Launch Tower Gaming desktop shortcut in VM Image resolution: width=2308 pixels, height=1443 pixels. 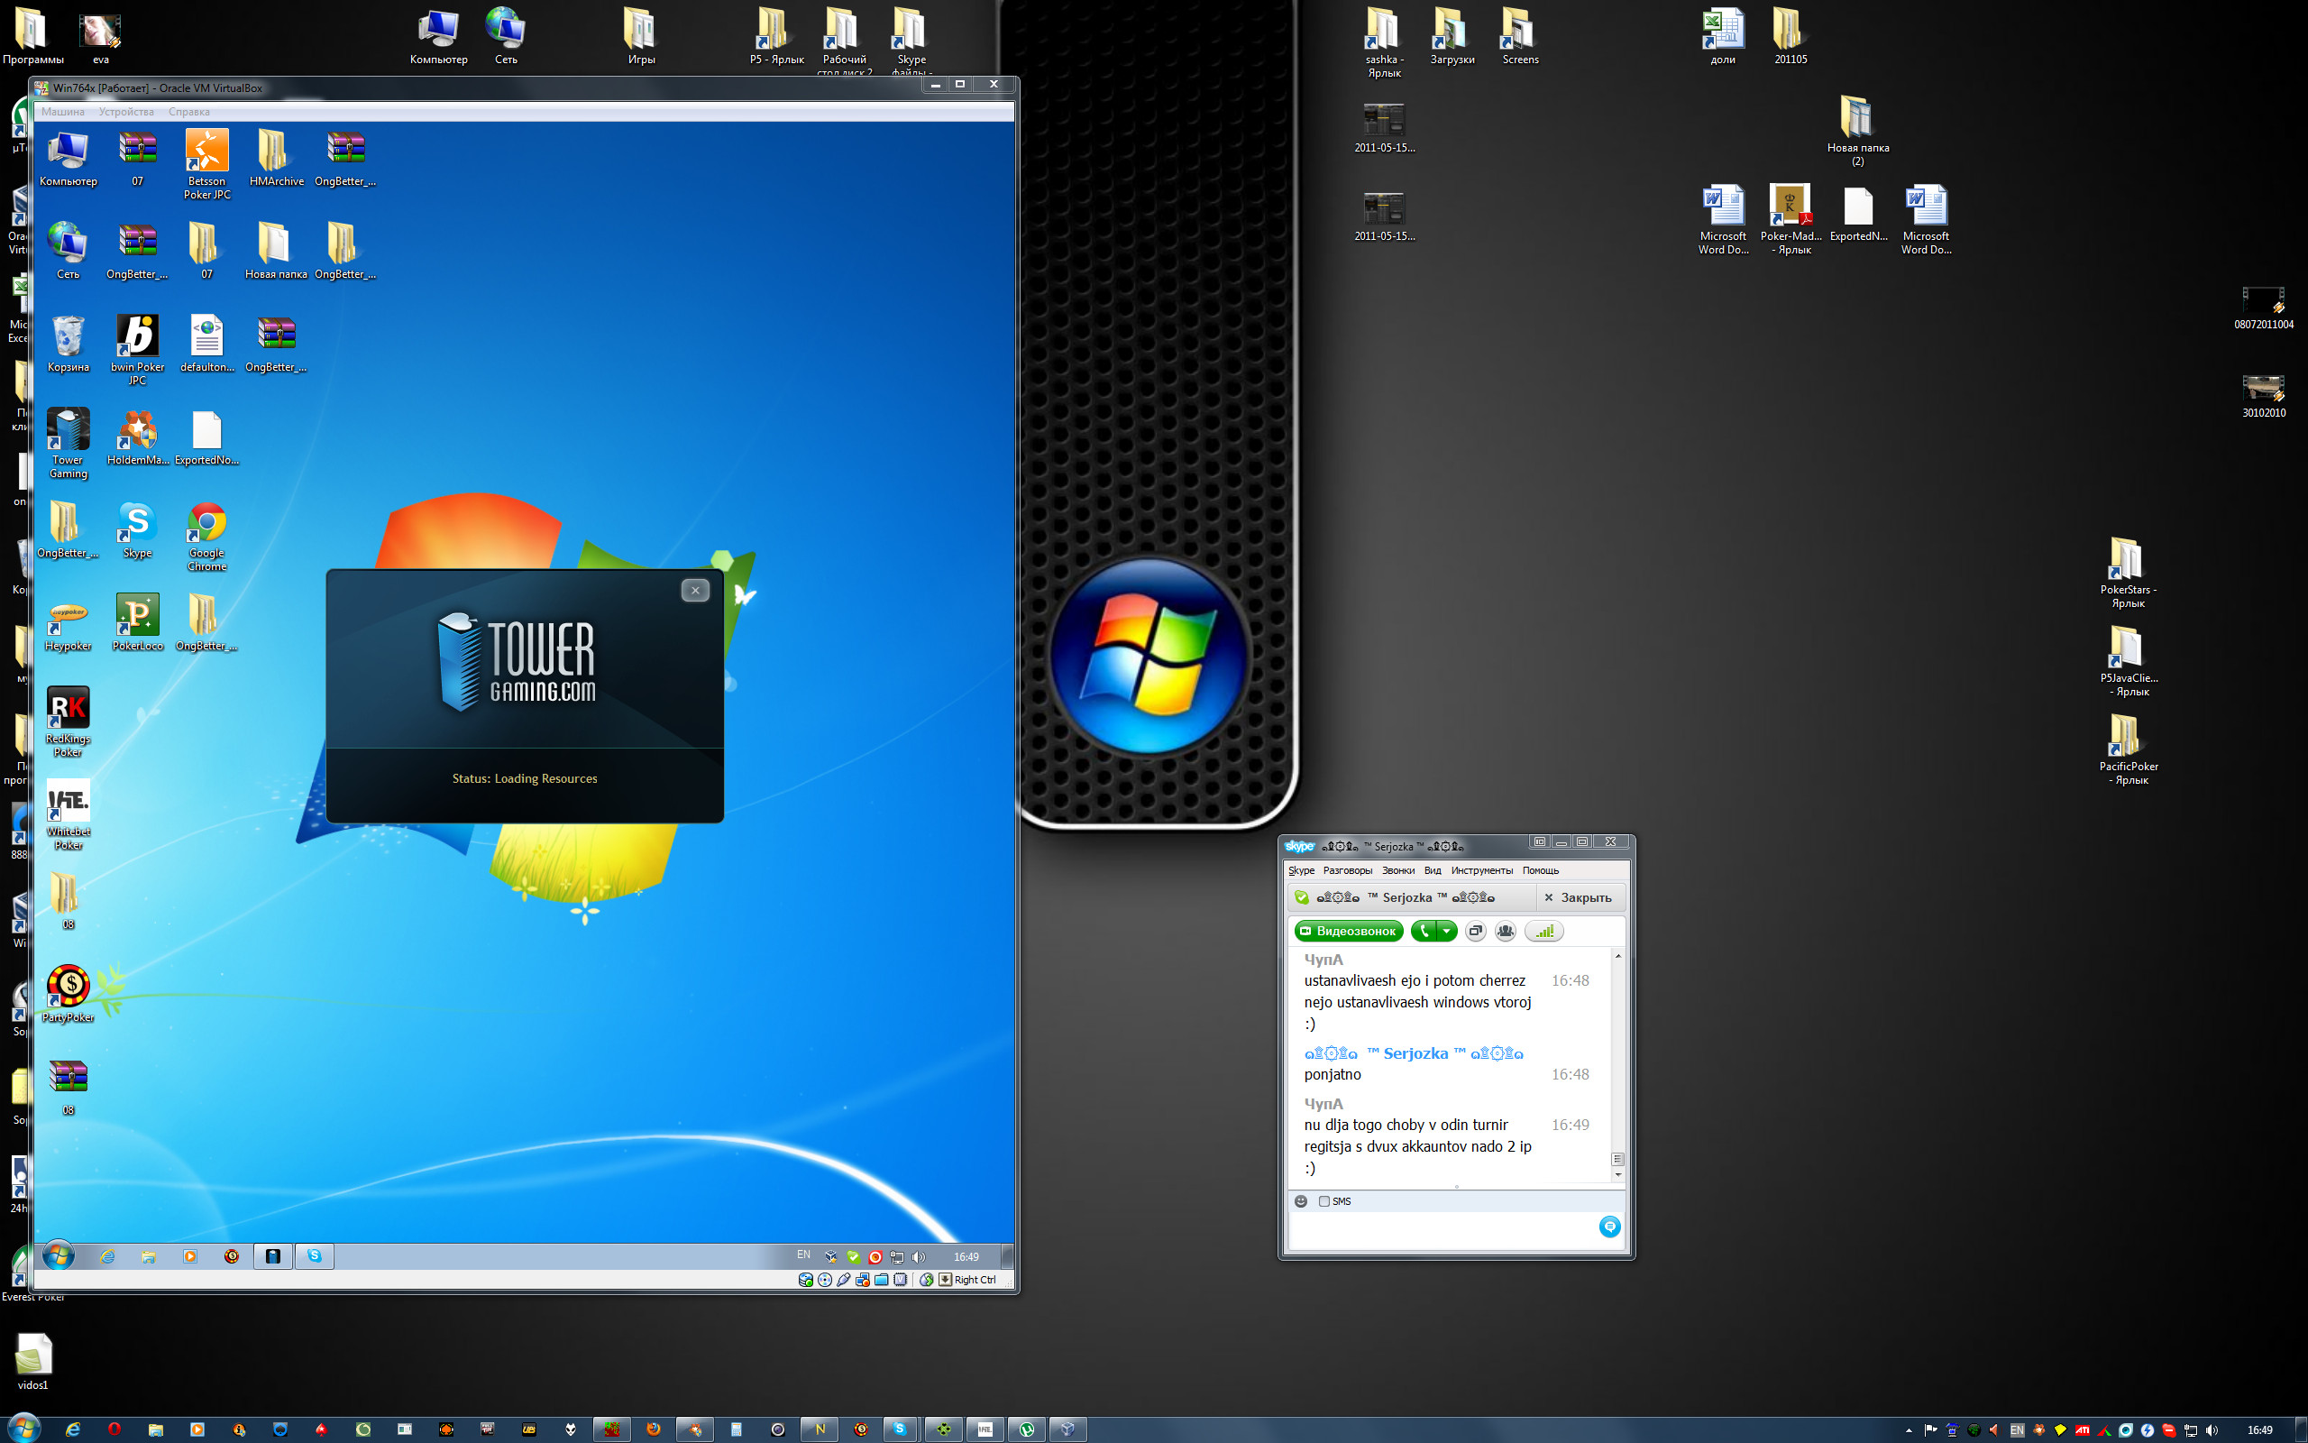point(68,443)
